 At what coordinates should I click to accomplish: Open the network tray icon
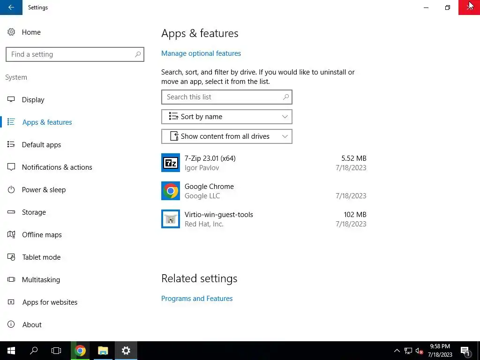[408, 351]
